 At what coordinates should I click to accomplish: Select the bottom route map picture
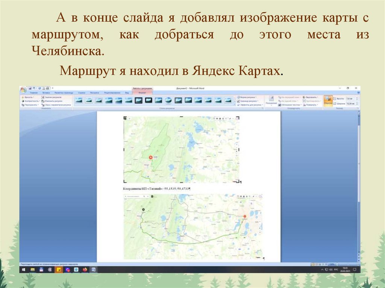pyautogui.click(x=193, y=227)
